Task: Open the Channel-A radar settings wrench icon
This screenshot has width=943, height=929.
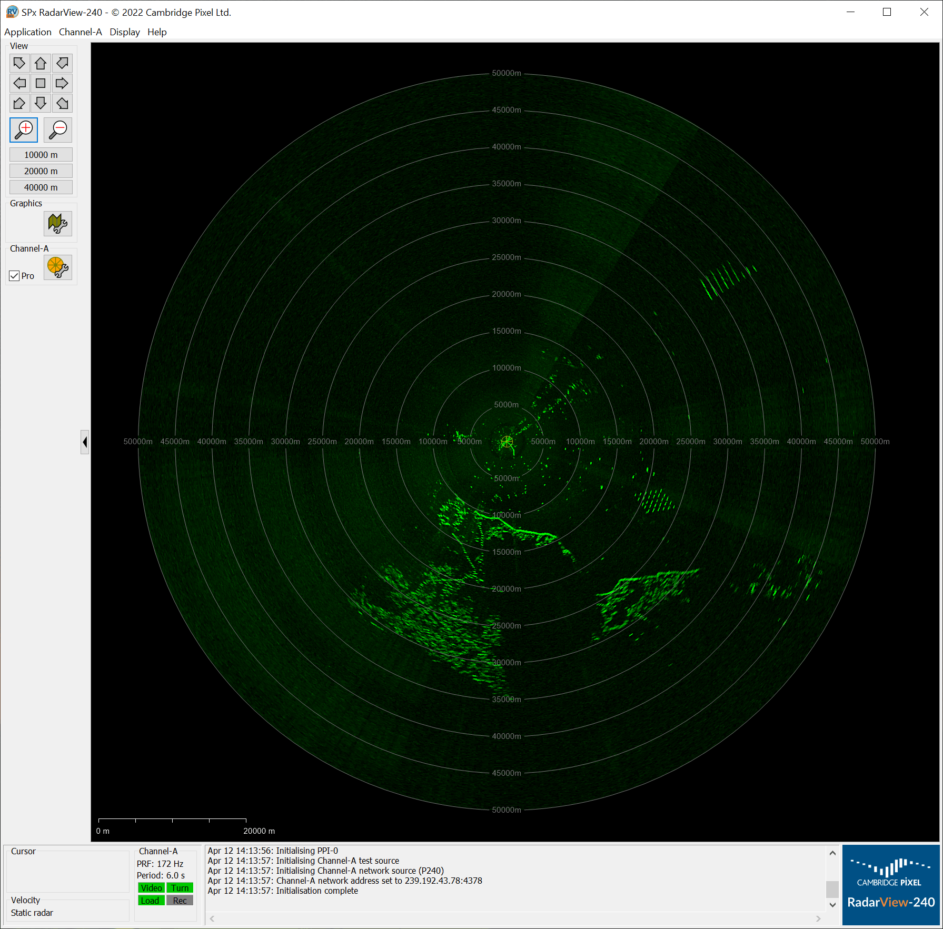Action: [58, 267]
